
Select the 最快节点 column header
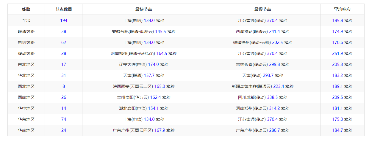click(143, 9)
